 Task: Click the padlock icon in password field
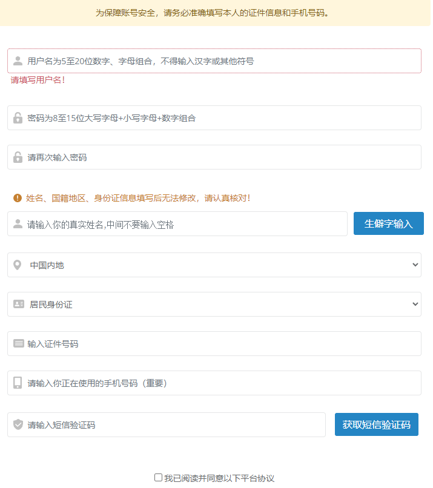point(18,118)
